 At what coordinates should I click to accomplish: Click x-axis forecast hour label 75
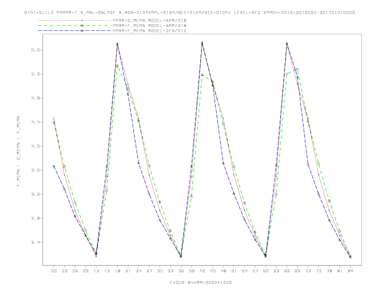(x=319, y=271)
